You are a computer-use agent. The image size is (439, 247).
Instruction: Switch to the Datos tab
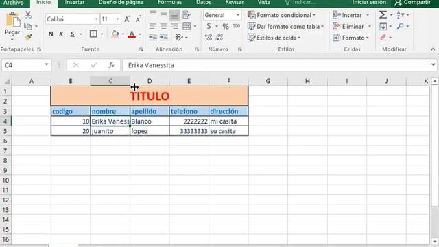click(204, 3)
